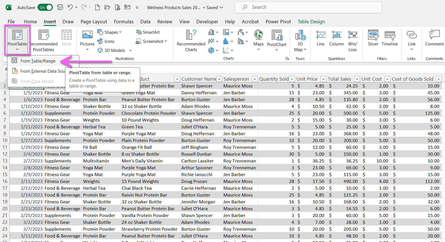Open Recommended PivotTables
Viewport: 445px width, 242px height.
point(43,40)
